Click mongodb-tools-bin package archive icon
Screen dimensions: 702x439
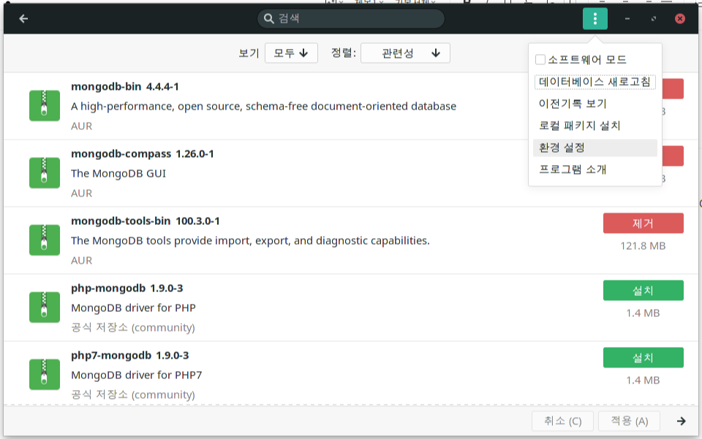pos(45,240)
